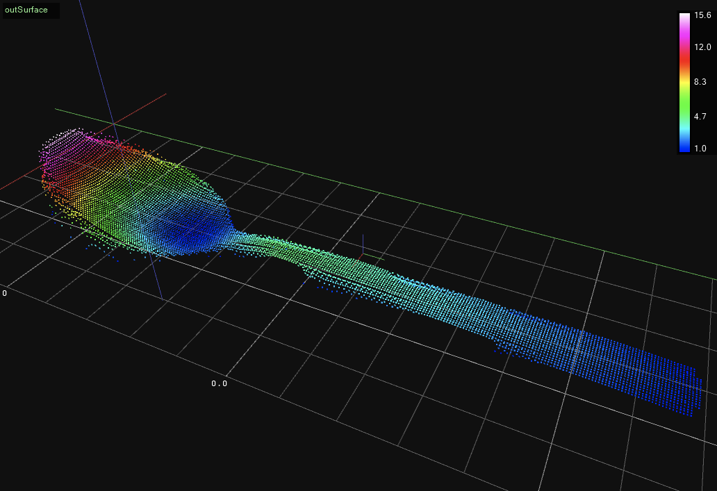The width and height of the screenshot is (717, 491).
Task: Click the outSurface label in the corner
Action: [26, 10]
